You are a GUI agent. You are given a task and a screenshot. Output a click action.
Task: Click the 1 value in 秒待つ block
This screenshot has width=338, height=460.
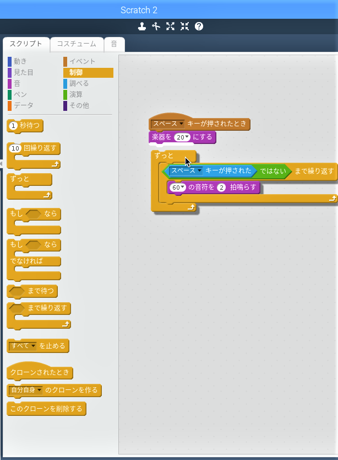[x=13, y=126]
